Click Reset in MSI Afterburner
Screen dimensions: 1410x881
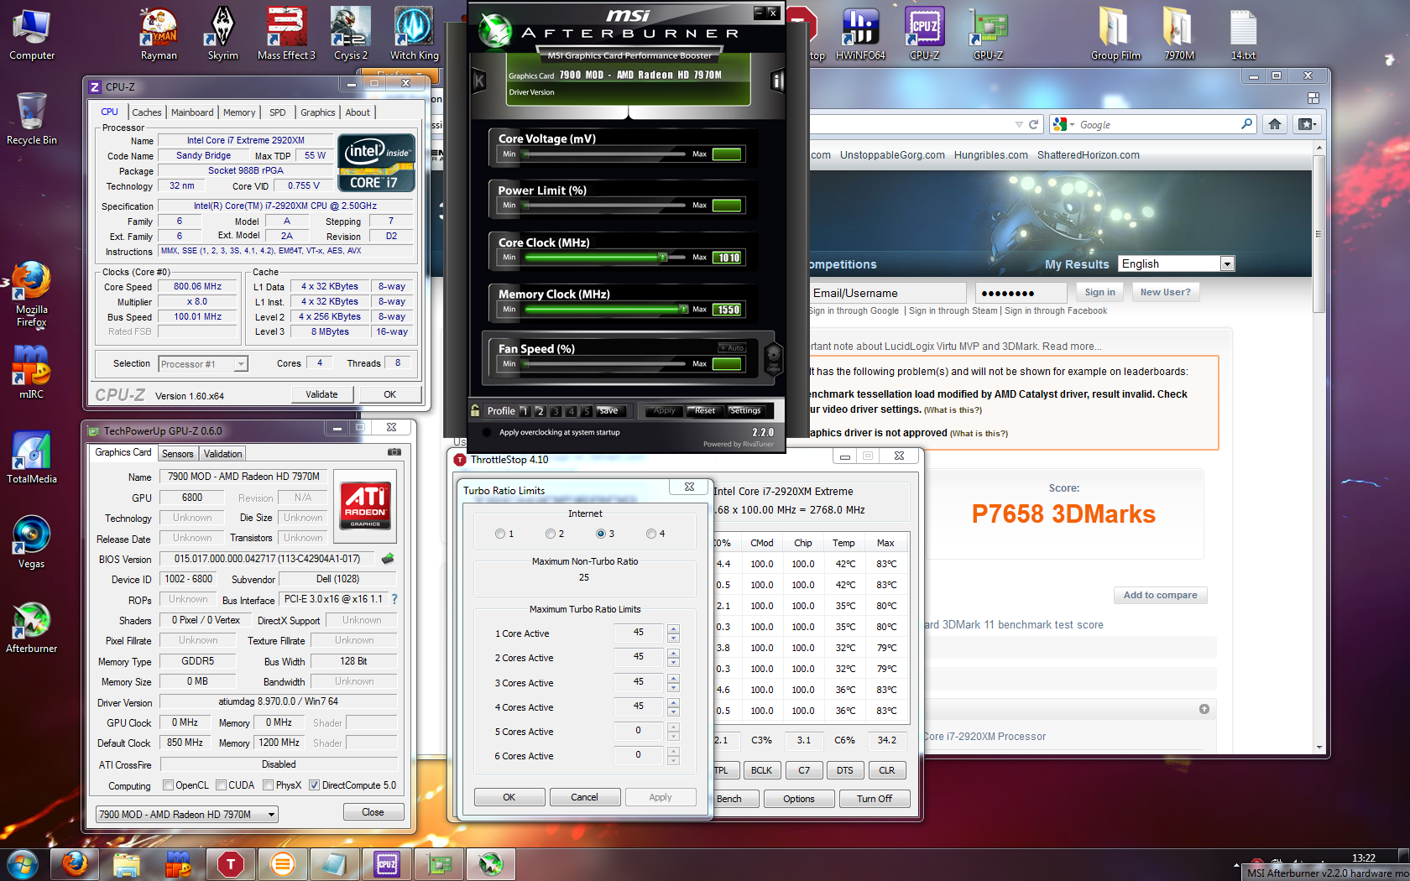(705, 410)
